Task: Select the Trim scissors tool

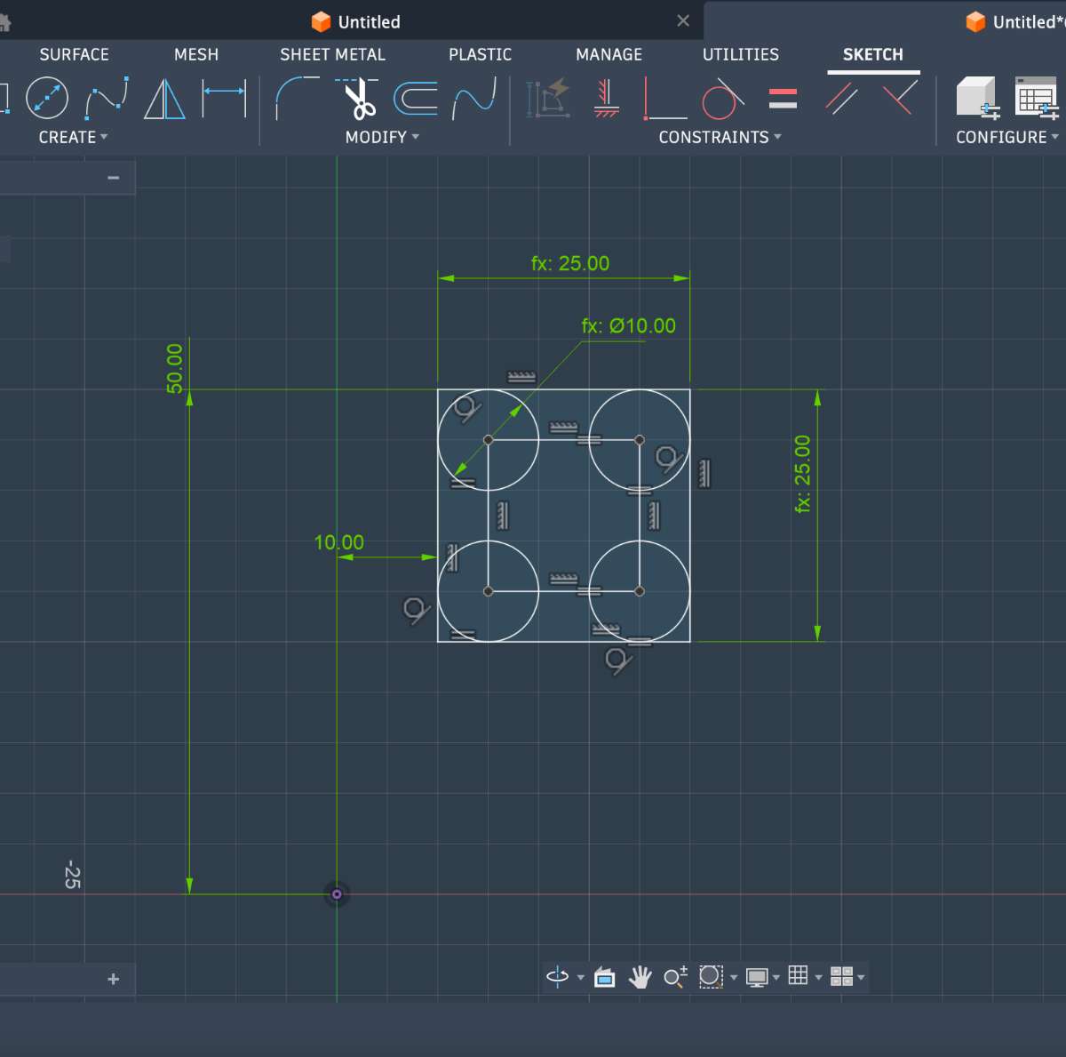Action: pos(360,99)
